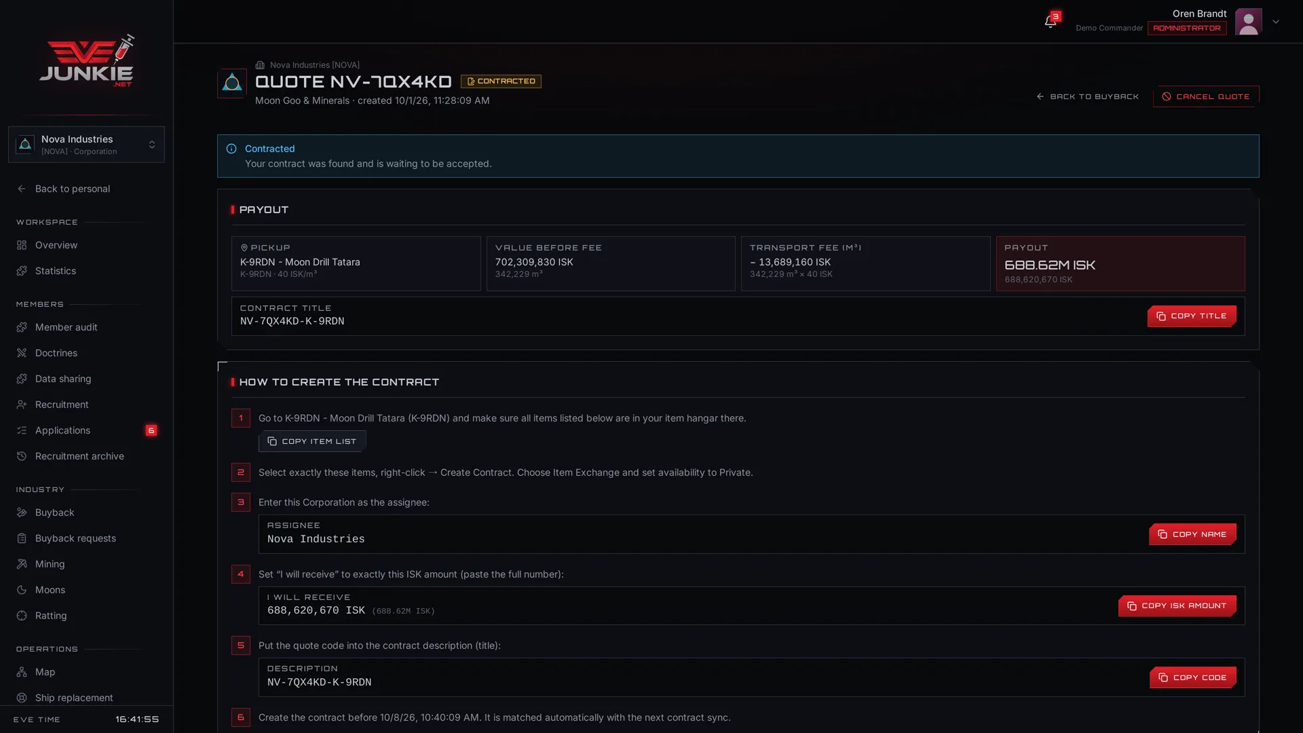Click the ADMINISTRATOR role badge

click(1187, 29)
